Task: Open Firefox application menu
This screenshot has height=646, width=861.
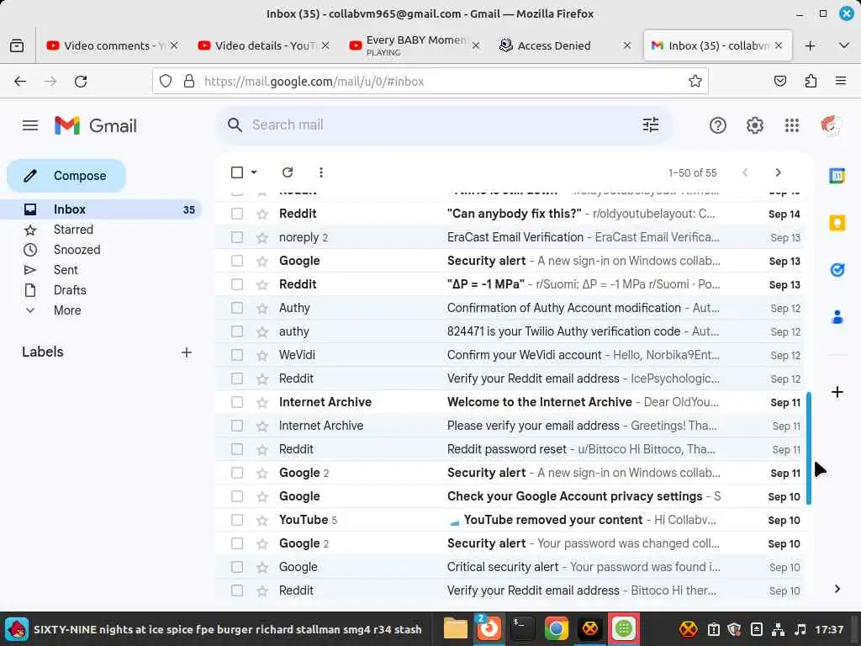Action: (x=841, y=82)
